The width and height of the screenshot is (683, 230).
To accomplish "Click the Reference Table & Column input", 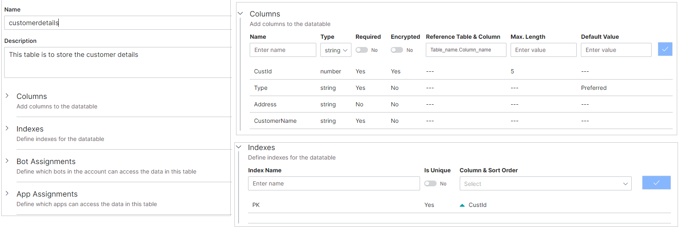I will [466, 50].
